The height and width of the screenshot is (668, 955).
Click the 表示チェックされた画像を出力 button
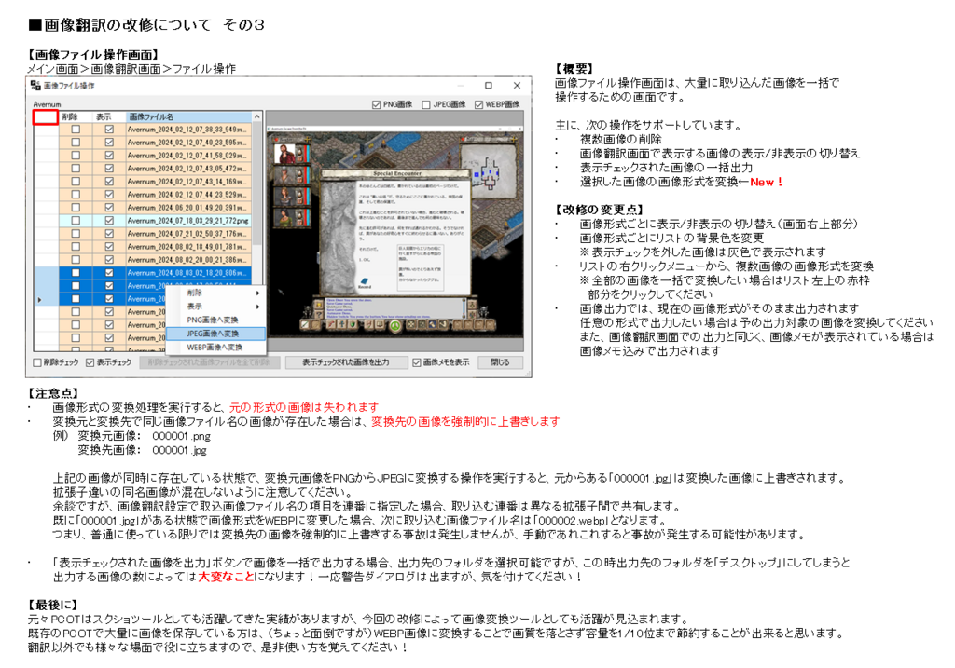coord(346,362)
